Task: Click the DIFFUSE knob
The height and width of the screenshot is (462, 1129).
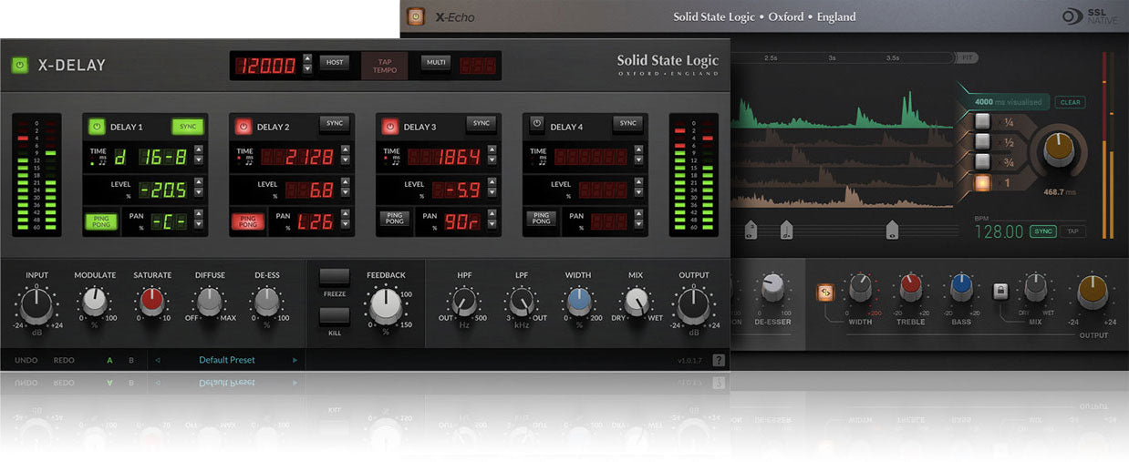Action: [x=210, y=302]
